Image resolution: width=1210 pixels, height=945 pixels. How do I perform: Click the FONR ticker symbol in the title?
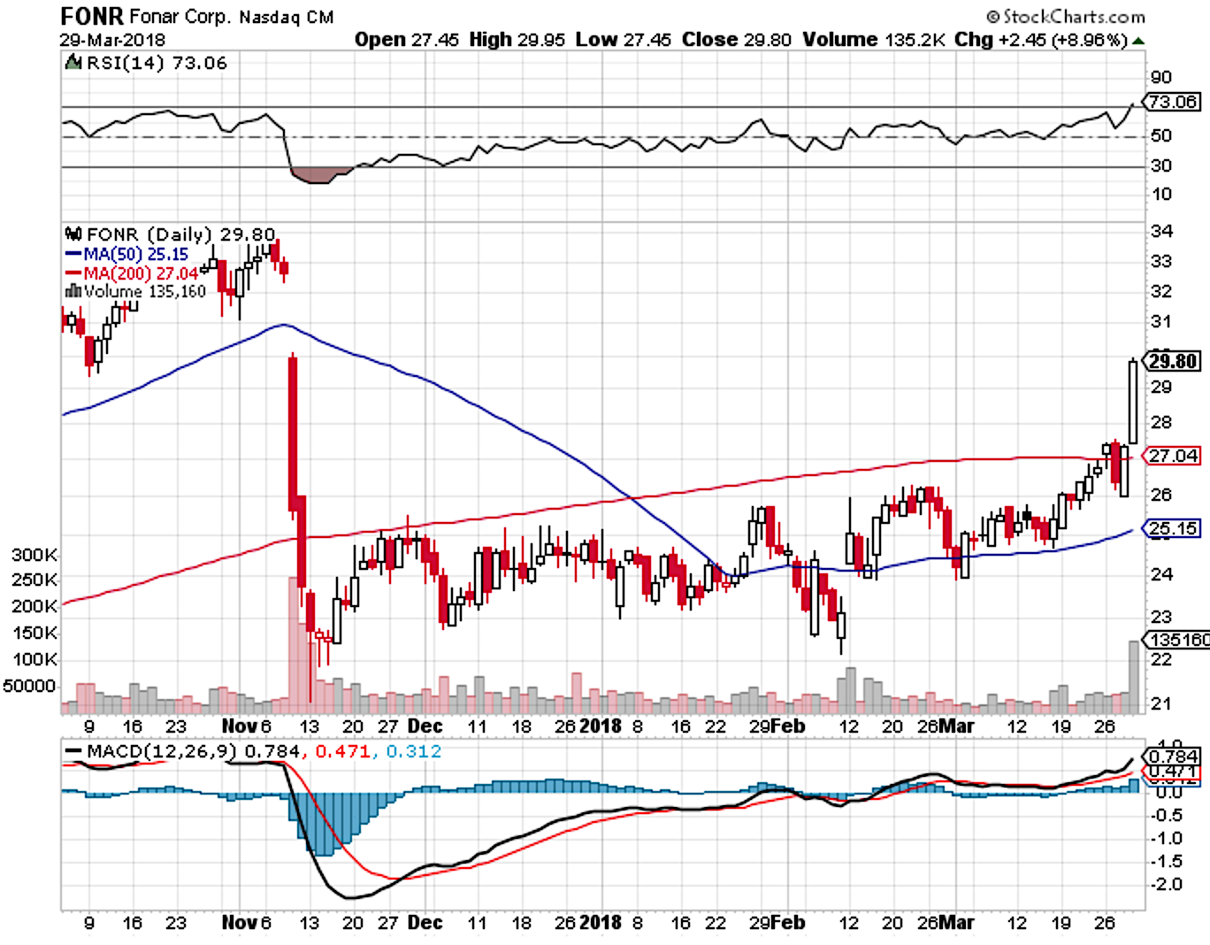click(x=92, y=16)
